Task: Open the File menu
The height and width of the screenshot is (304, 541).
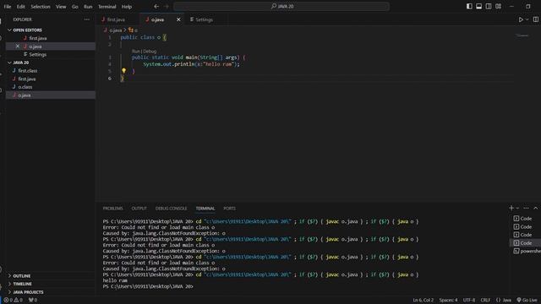Action: click(8, 7)
